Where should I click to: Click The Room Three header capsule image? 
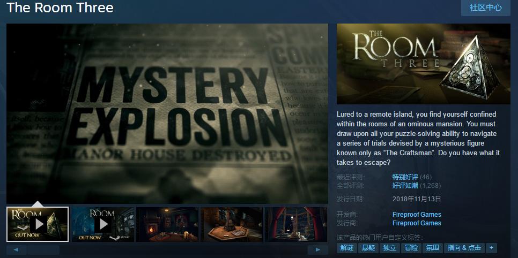tap(424, 64)
